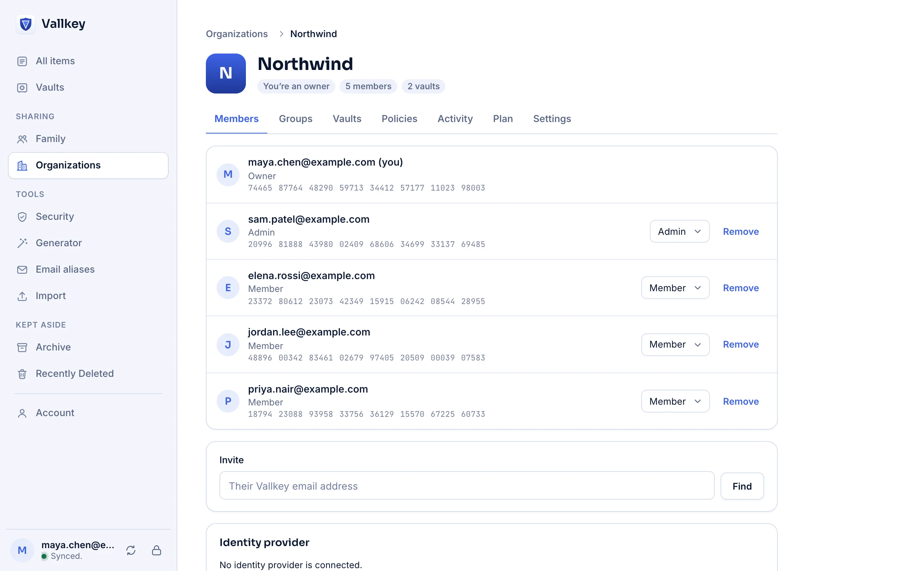Screen dimensions: 915x571
Task: Click the '5 members' badge
Action: [x=368, y=86]
